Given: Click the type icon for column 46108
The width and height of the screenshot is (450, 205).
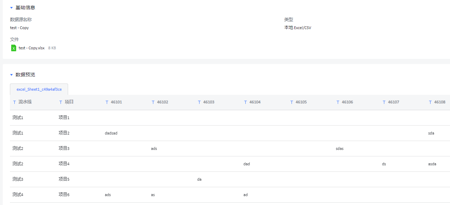Looking at the screenshot, I should pos(430,102).
